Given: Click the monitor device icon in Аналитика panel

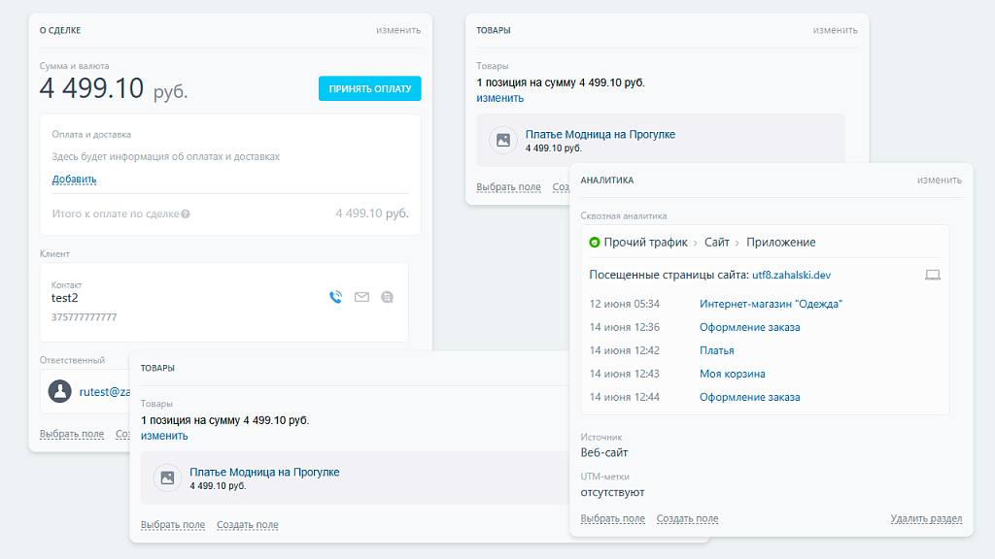Looking at the screenshot, I should 933,275.
